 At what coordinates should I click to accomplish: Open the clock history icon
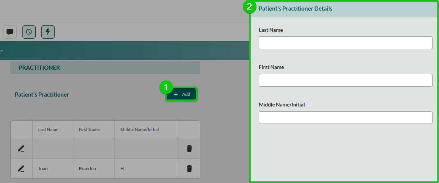(29, 32)
